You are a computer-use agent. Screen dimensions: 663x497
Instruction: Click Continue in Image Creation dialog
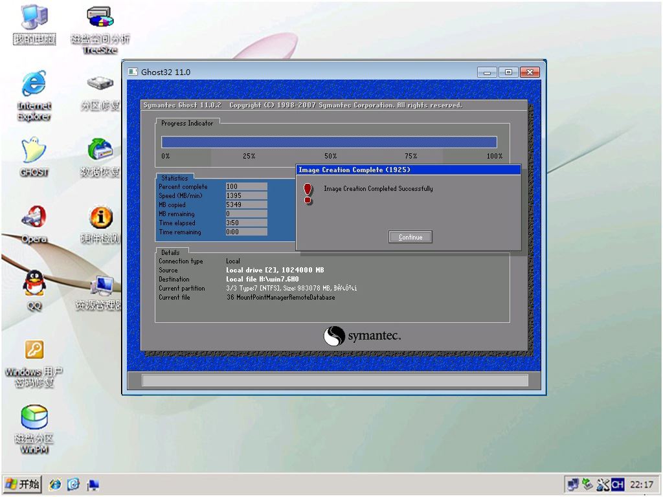point(410,237)
